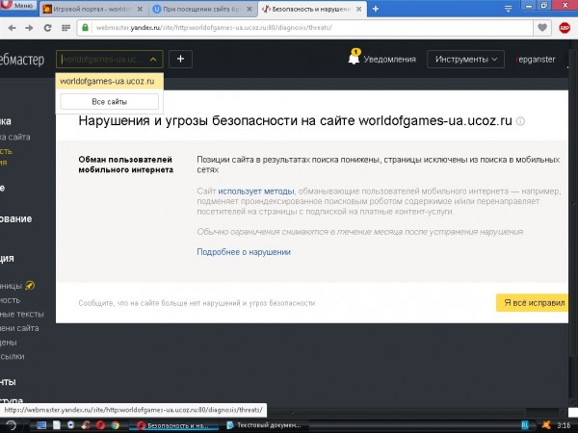Image resolution: width=578 pixels, height=433 pixels.
Task: Click the Я всё исправил button
Action: [x=533, y=303]
